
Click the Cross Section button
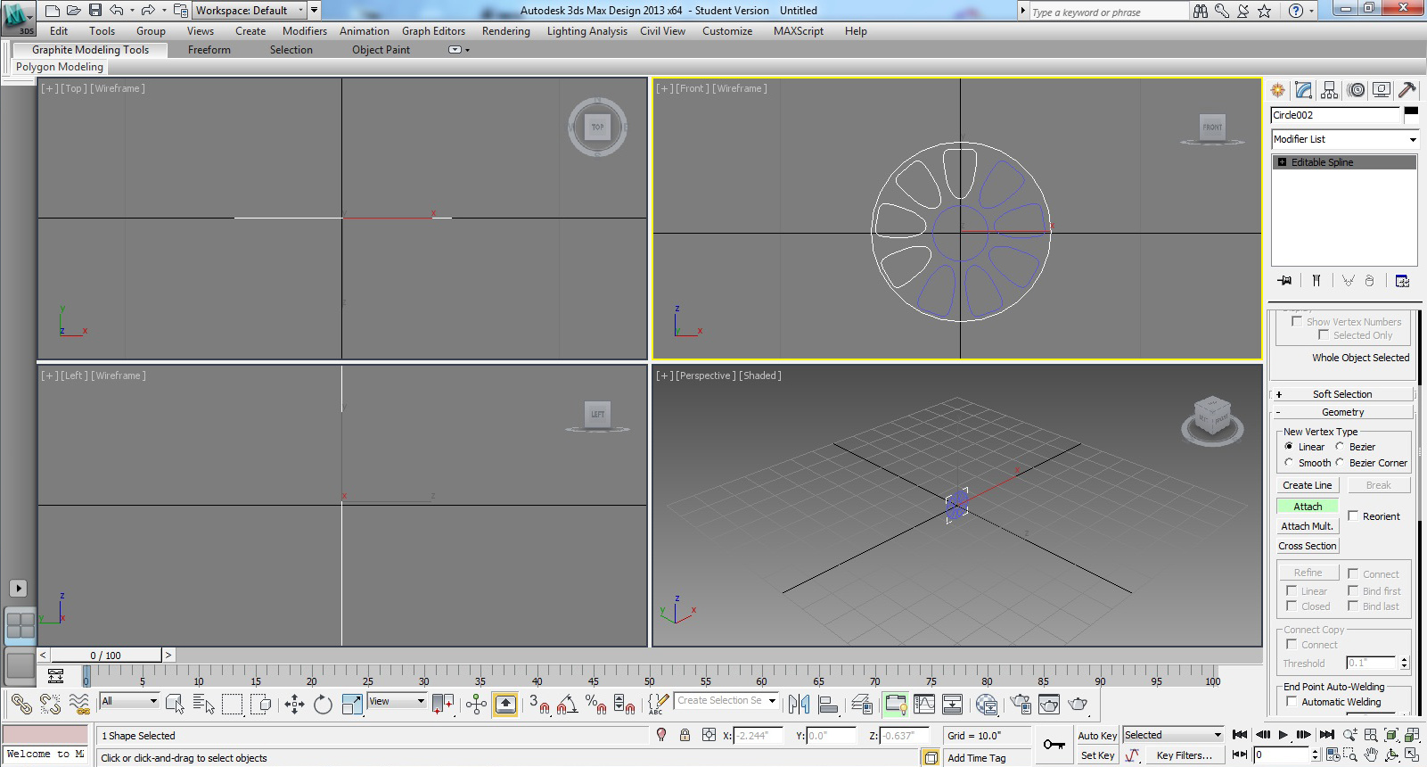point(1308,546)
